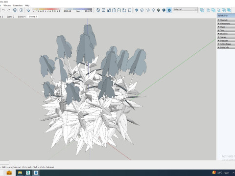Click the SketchUp taskbar icon
The width and height of the screenshot is (235, 176).
pyautogui.click(x=36, y=173)
